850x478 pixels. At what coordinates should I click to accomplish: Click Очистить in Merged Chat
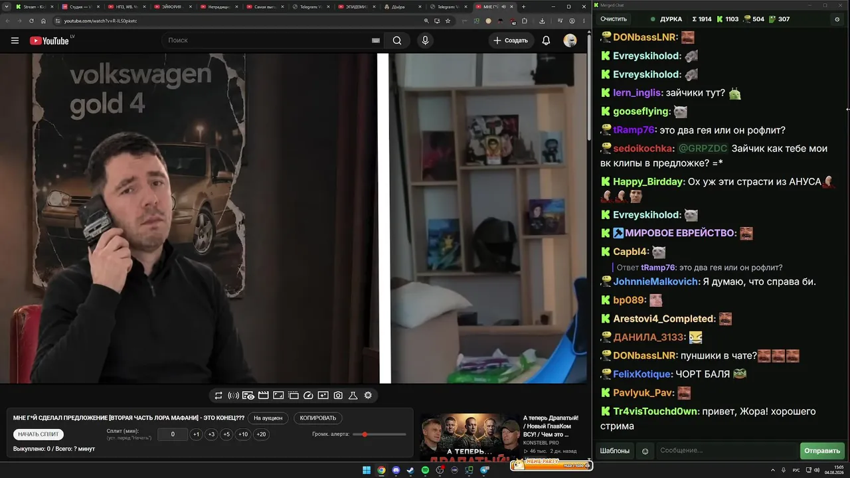(614, 19)
